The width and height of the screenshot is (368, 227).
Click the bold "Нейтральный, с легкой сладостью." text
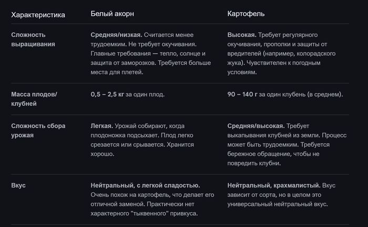click(145, 185)
